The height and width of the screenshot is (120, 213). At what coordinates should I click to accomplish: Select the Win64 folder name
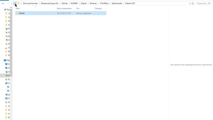click(x=22, y=13)
